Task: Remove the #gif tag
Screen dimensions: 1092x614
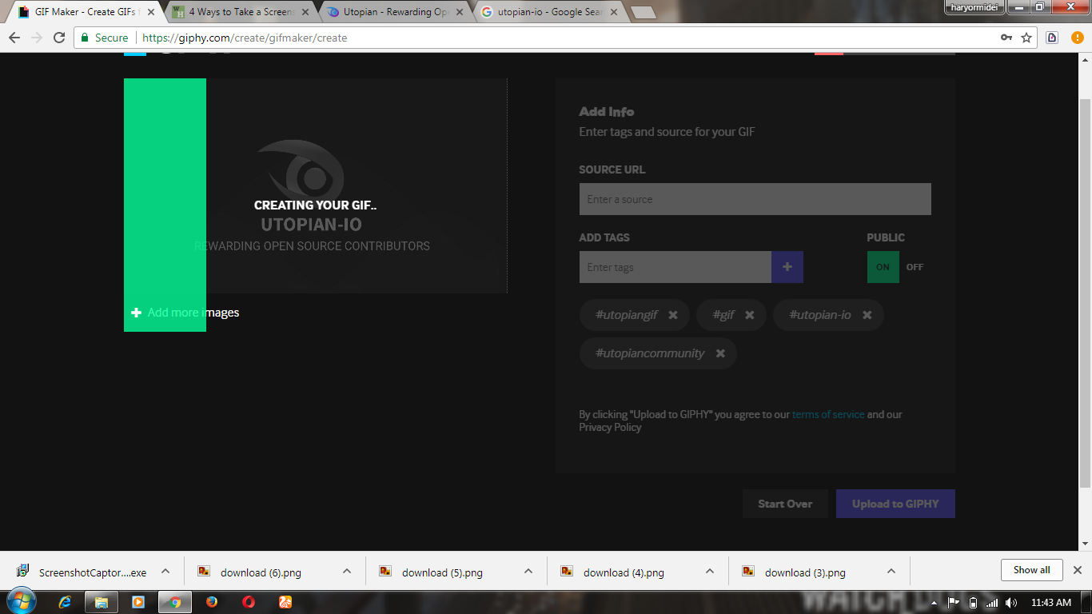Action: (x=749, y=315)
